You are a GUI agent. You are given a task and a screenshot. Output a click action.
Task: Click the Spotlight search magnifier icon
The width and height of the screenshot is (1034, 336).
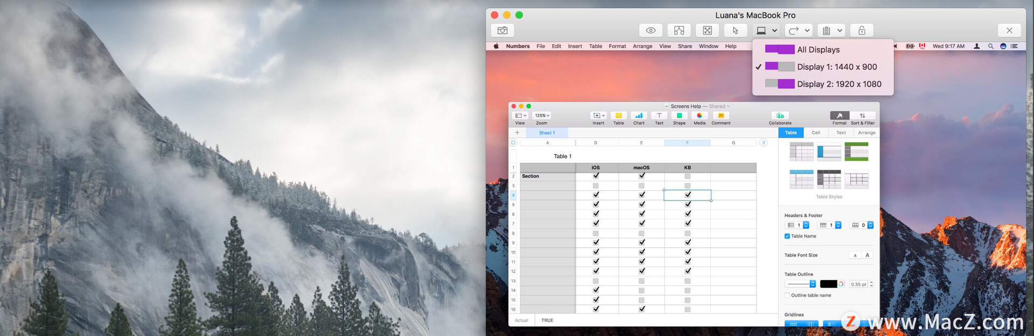[990, 46]
